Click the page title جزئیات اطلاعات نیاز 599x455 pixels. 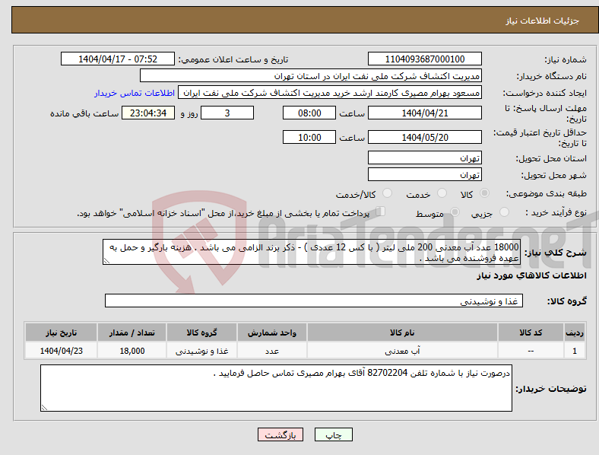[543, 21]
